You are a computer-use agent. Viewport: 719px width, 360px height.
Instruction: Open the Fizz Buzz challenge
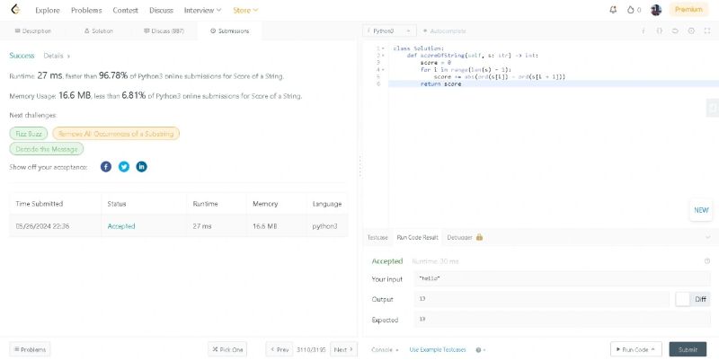tap(29, 133)
